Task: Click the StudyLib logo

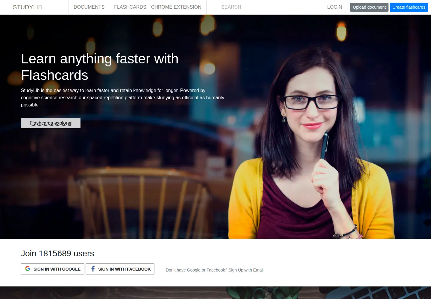Action: (28, 7)
